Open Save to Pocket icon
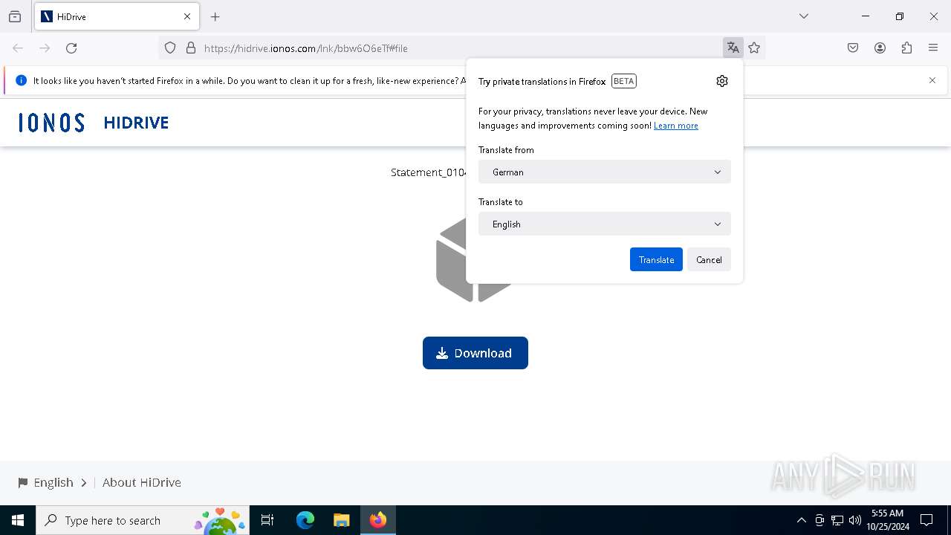Image resolution: width=951 pixels, height=535 pixels. pyautogui.click(x=853, y=48)
